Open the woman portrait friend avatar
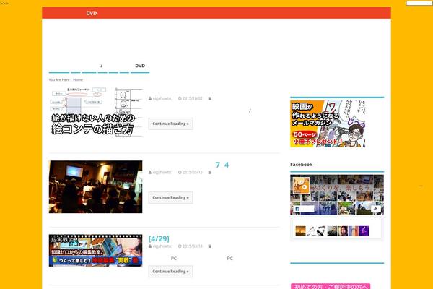Viewport: 433px width, 289px height. click(x=343, y=231)
